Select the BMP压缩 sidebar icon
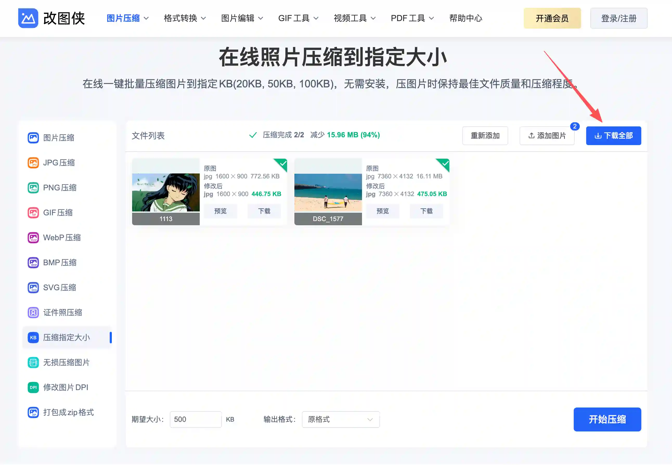 point(60,262)
